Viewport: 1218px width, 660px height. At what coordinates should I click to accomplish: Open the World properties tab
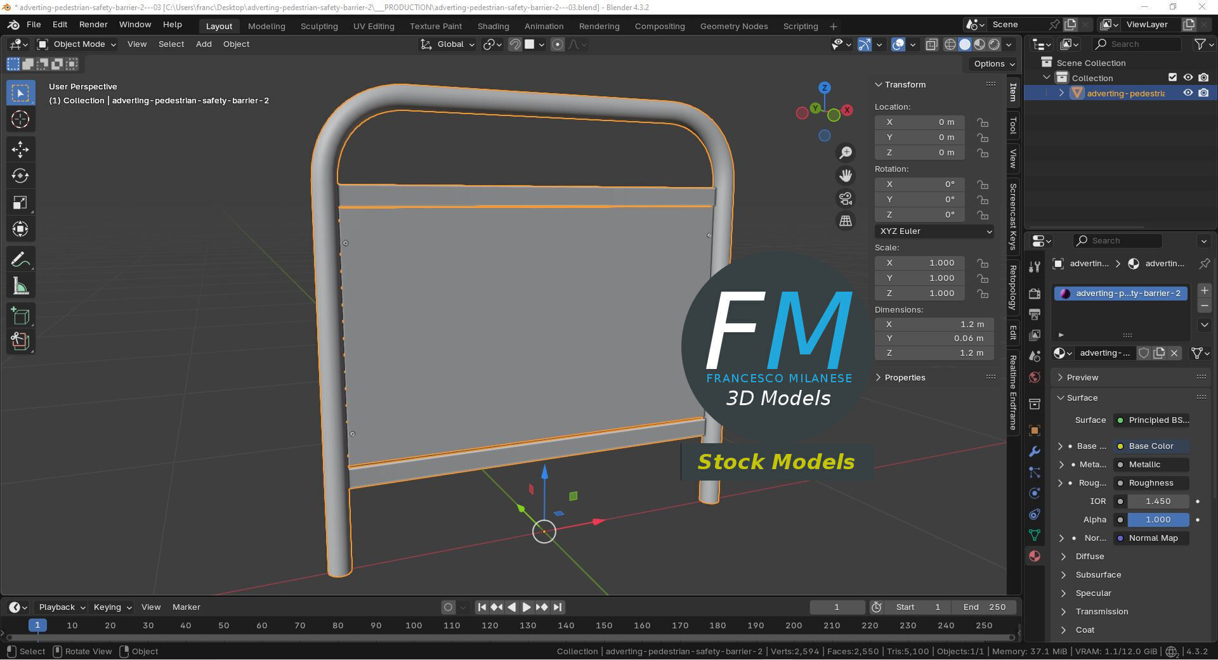(1035, 377)
